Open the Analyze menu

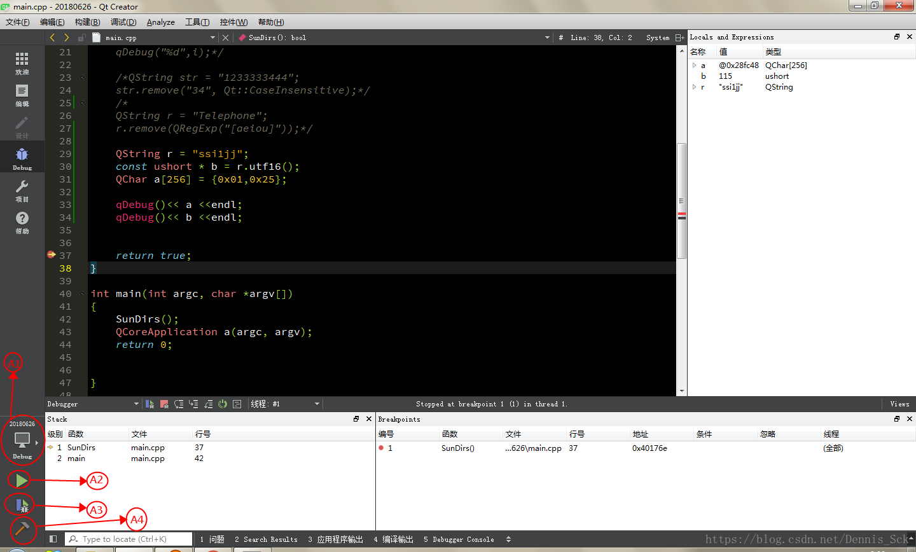point(161,22)
